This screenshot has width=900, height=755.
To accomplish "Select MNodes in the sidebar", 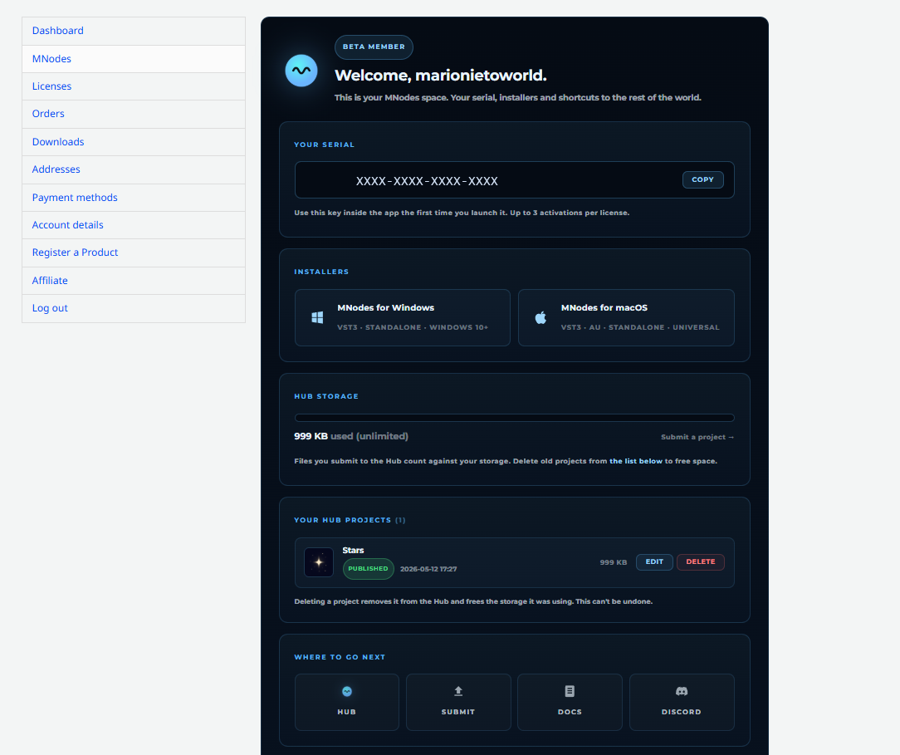I will tap(134, 59).
